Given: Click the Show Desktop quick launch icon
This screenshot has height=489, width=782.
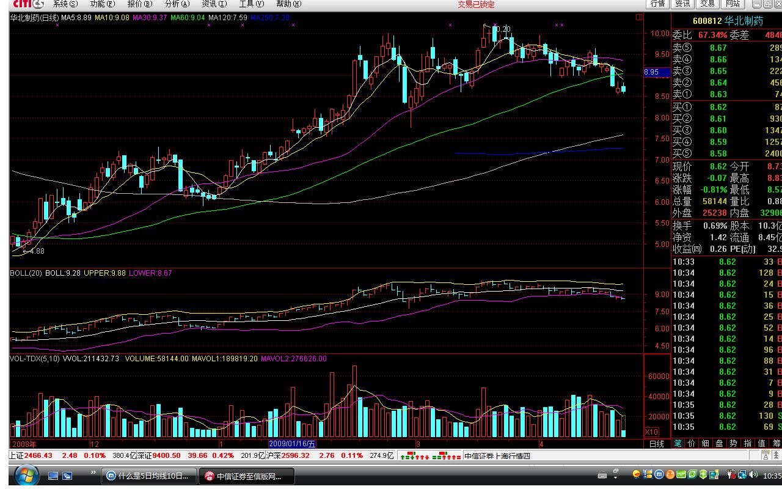Looking at the screenshot, I should pos(53,475).
